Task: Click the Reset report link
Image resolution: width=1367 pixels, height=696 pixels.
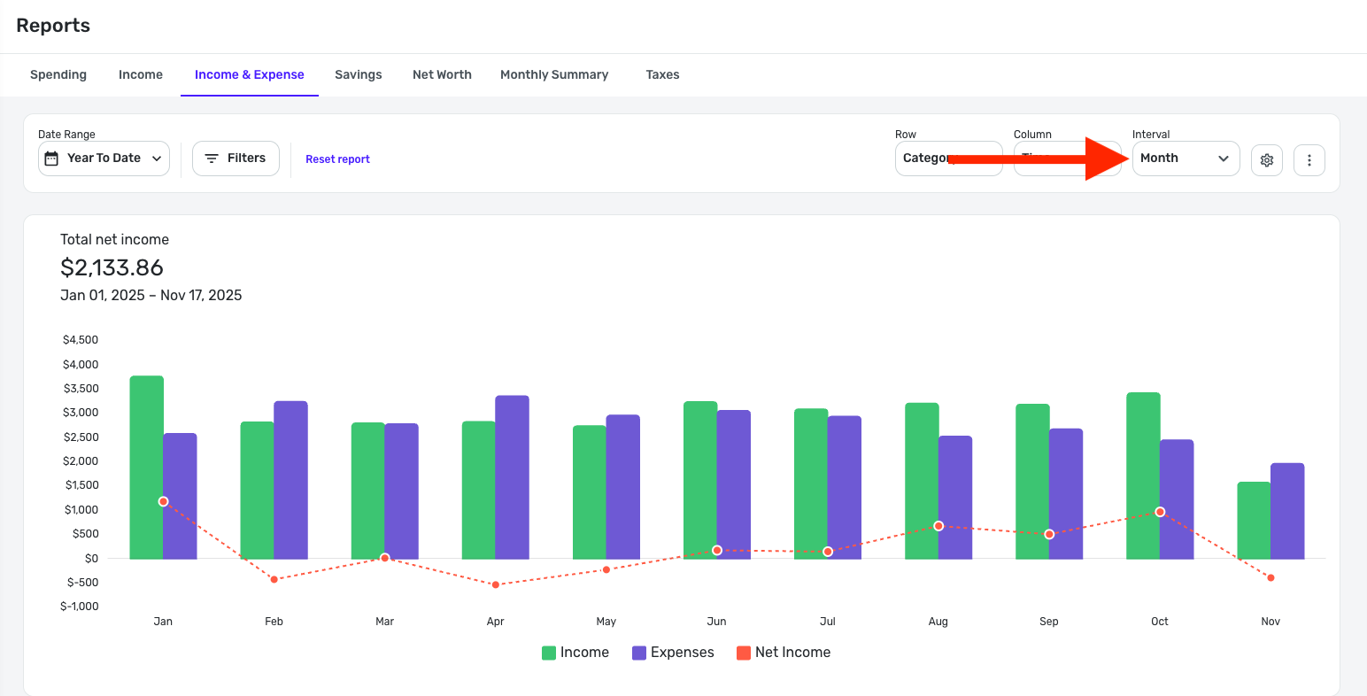Action: (x=337, y=159)
